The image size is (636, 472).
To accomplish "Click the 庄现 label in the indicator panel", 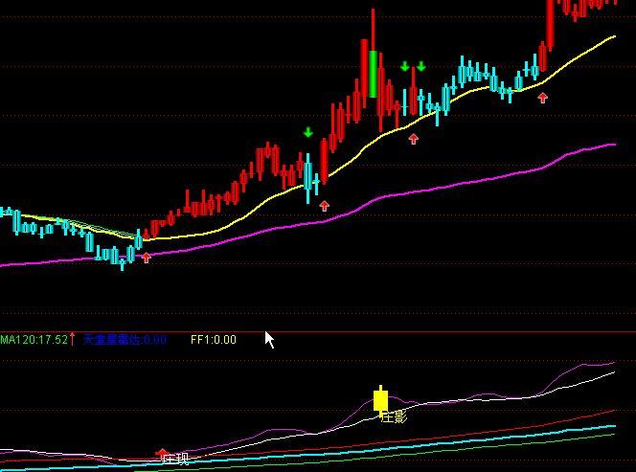I will (175, 461).
